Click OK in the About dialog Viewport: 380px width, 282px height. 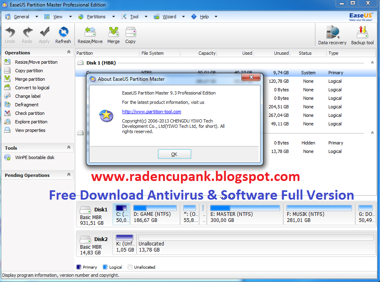[174, 154]
